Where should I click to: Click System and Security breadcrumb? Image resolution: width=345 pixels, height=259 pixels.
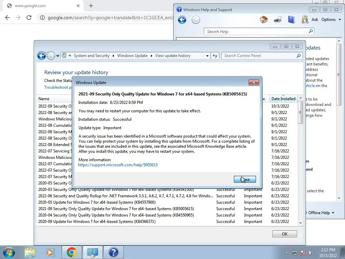pyautogui.click(x=92, y=56)
